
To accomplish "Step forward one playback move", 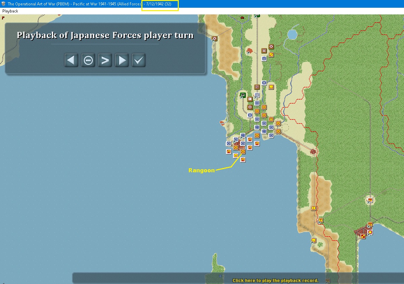I will coord(105,60).
